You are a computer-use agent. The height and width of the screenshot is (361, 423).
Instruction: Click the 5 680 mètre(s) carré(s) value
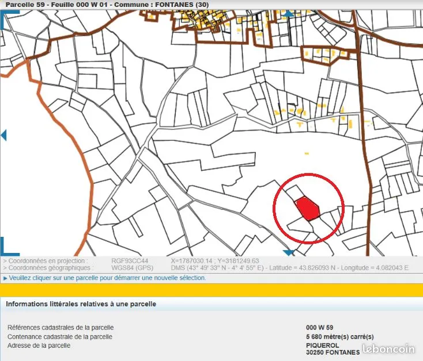(x=339, y=336)
